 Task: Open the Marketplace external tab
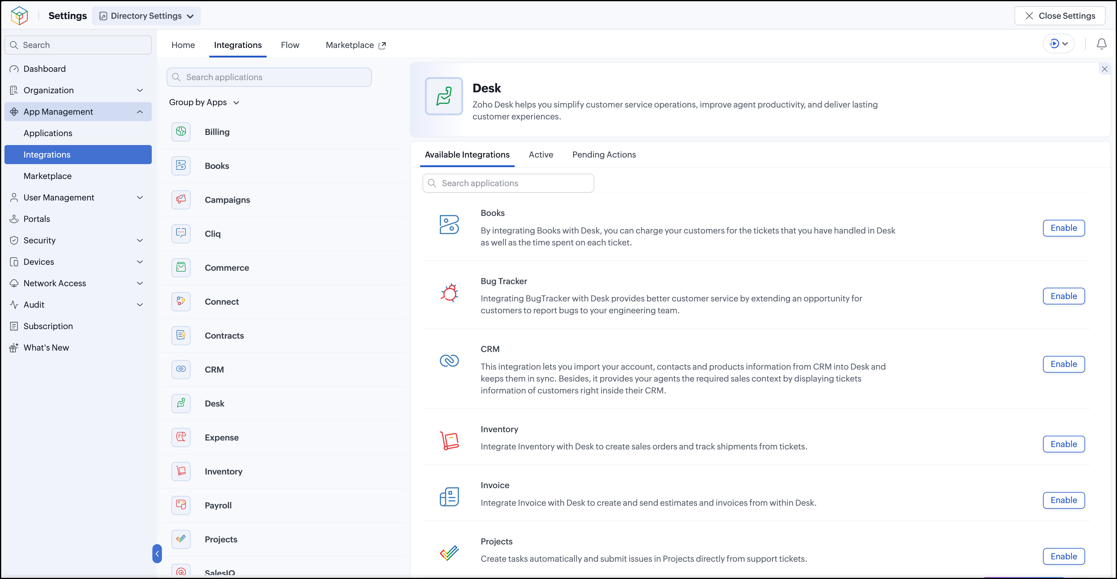tap(355, 45)
